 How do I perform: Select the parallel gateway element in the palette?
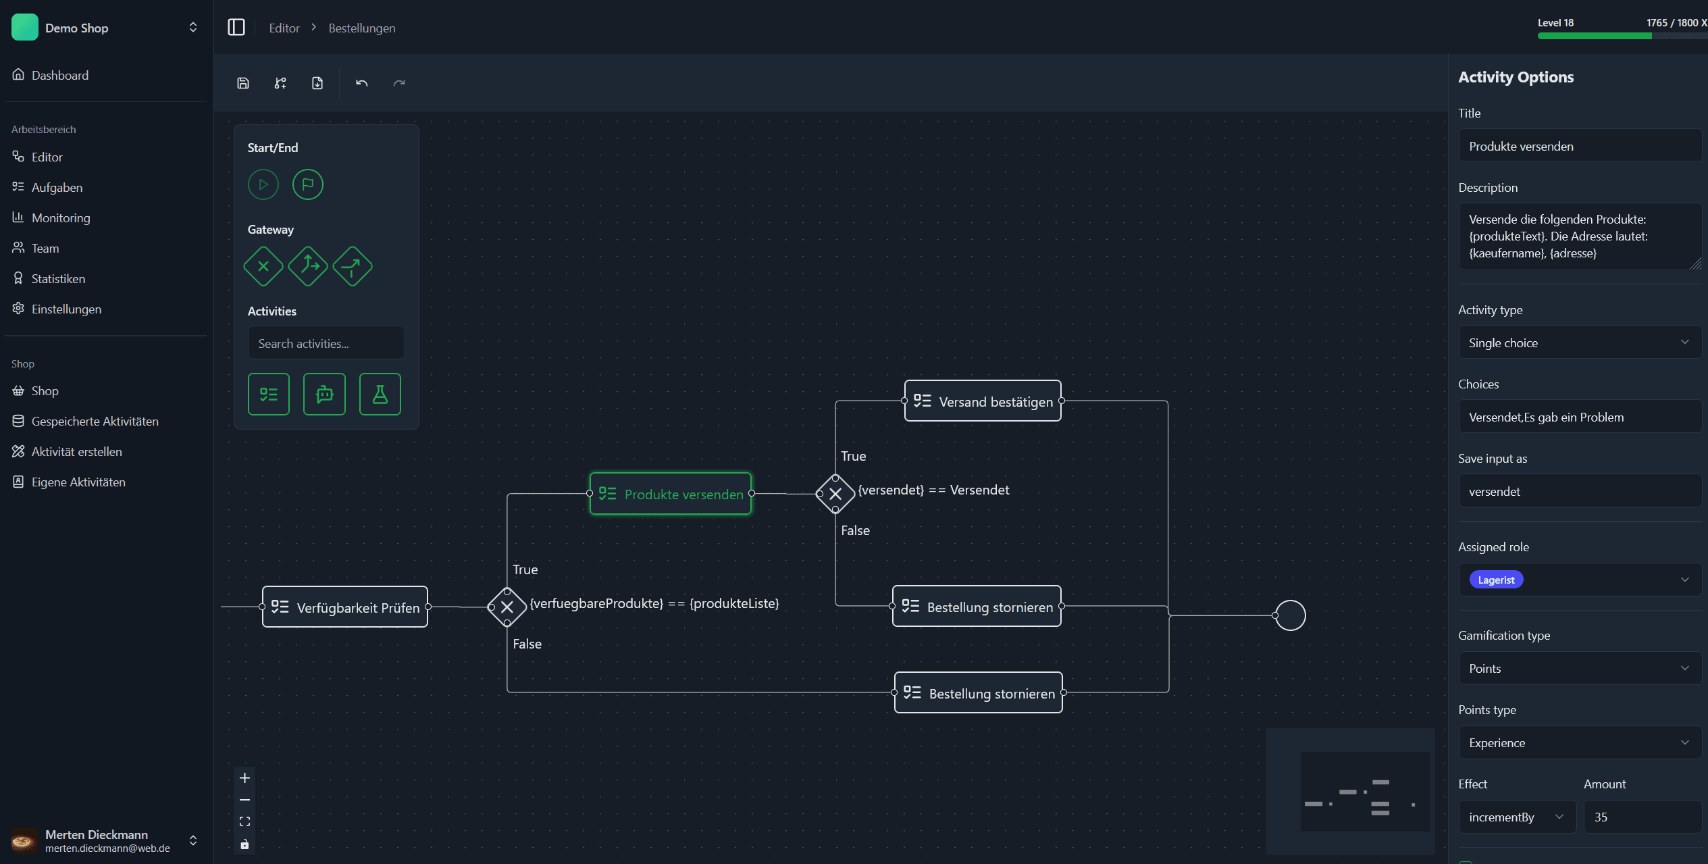pos(308,266)
